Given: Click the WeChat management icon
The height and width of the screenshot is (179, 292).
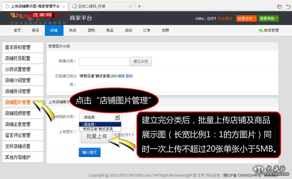Looking at the screenshot, I should click(x=260, y=30).
